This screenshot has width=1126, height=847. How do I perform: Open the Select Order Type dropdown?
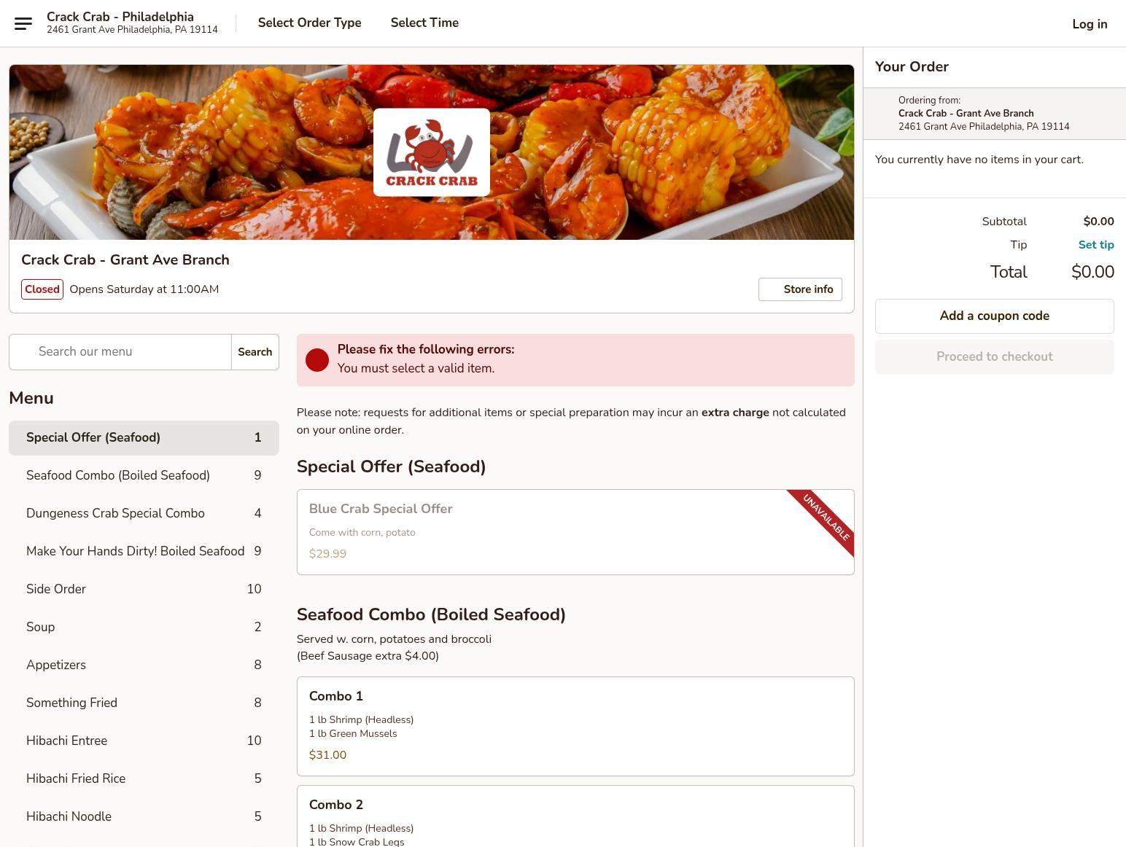pos(309,23)
